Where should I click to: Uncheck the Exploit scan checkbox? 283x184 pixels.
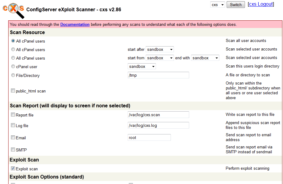pos(13,168)
